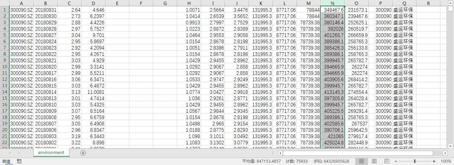Select column H header
Screen dimensions: 454x165
point(189,3)
